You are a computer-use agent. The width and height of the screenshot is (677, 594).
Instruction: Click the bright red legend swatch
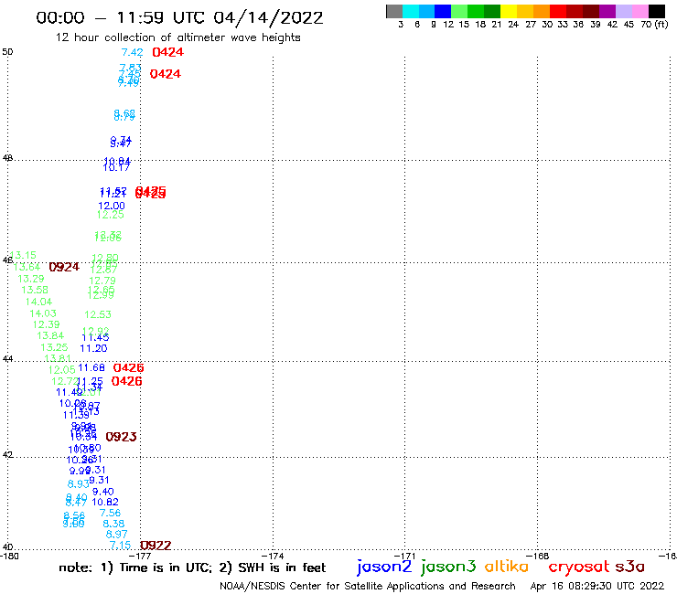point(558,11)
